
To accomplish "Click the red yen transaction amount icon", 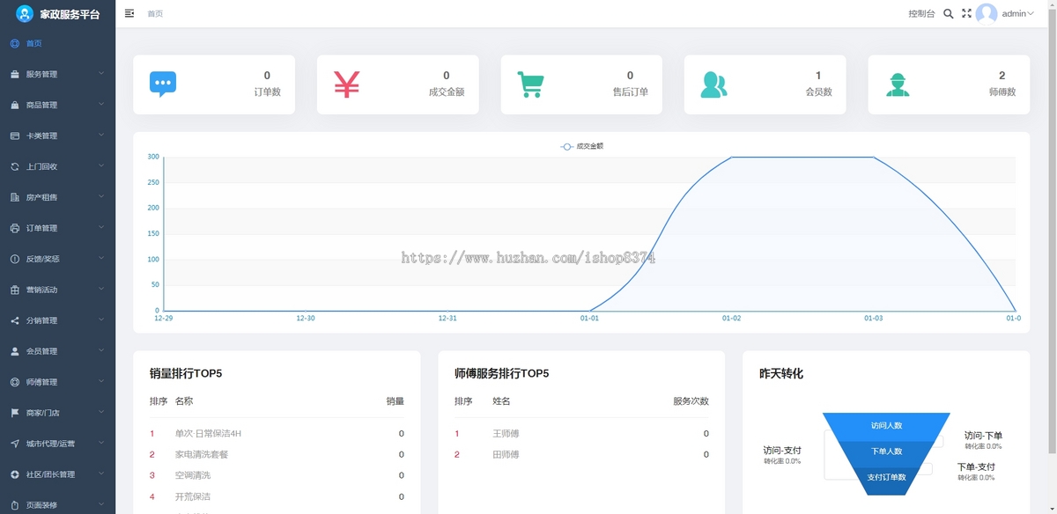I will point(347,84).
